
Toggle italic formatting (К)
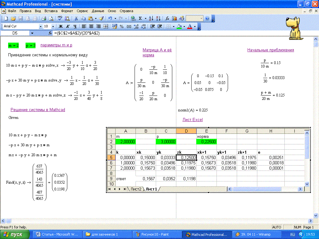[68, 26]
